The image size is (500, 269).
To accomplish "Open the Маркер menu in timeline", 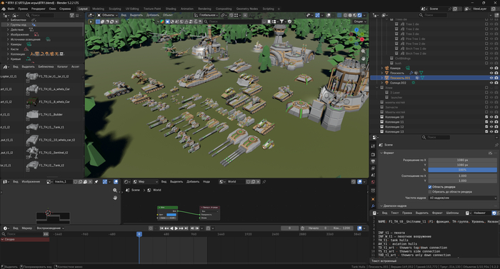I will [x=27, y=228].
